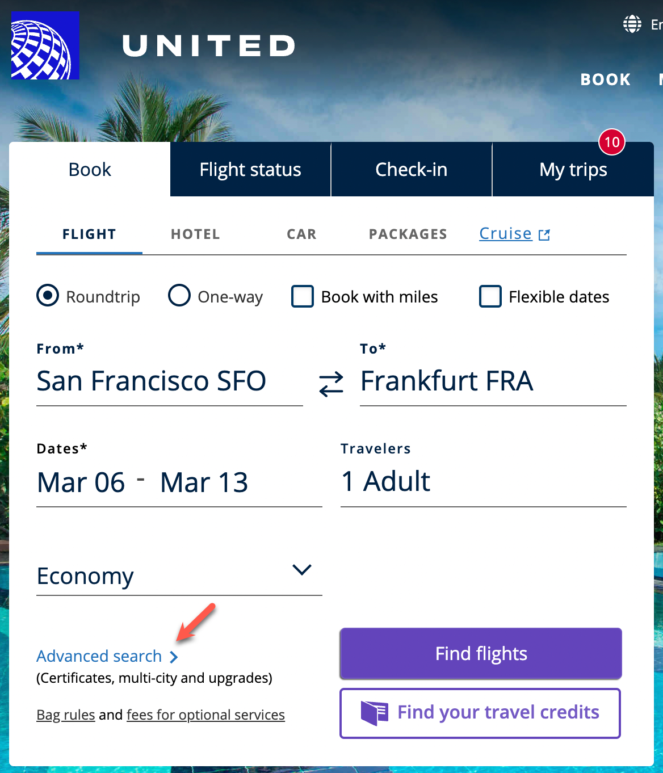Swap From and To airports using arrows icon
The image size is (663, 773).
(x=331, y=383)
